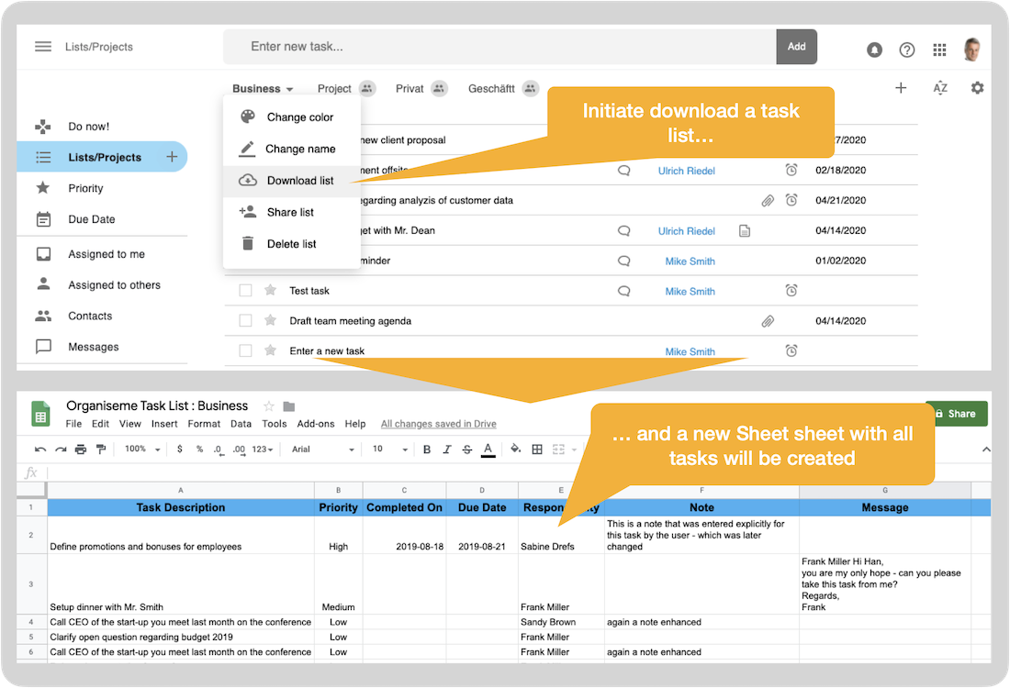Click the notification bell icon
Viewport: 1010px width, 688px height.
(874, 50)
